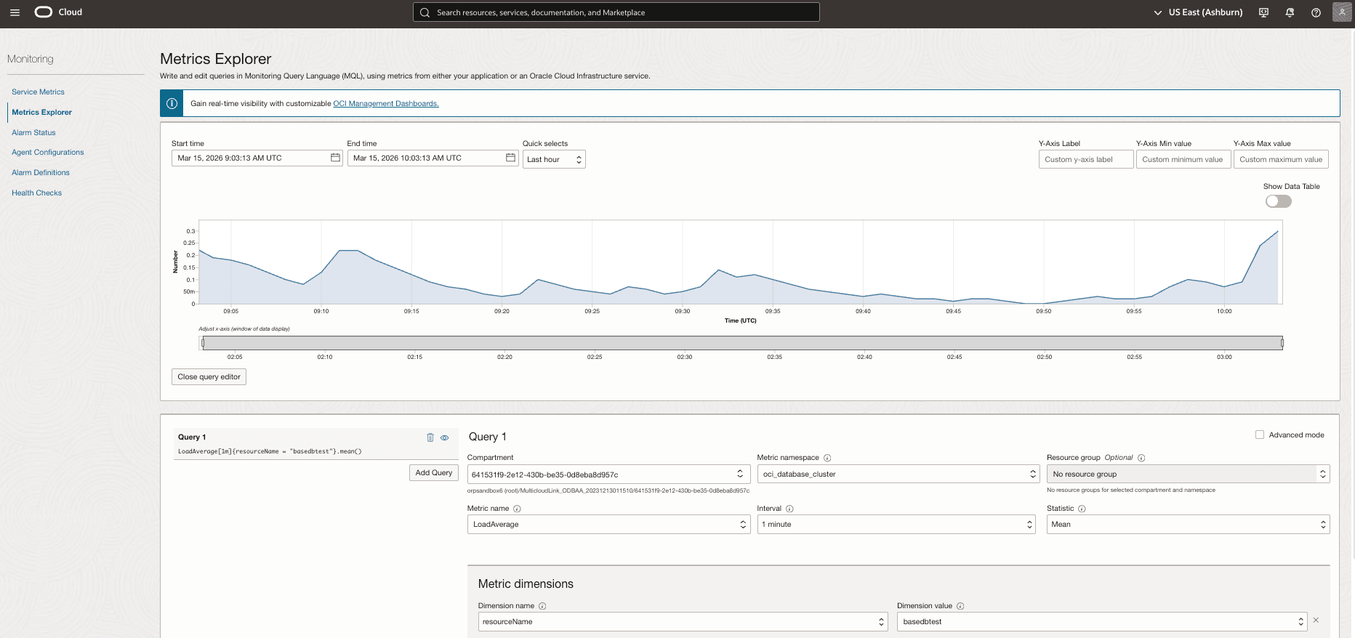The image size is (1355, 638).
Task: Click Close query editor button
Action: (x=209, y=376)
